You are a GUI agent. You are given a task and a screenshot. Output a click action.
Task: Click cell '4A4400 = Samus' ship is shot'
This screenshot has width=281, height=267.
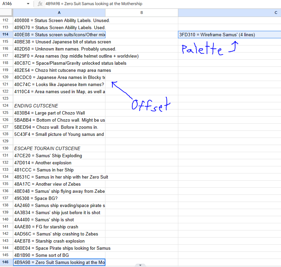click(59, 220)
